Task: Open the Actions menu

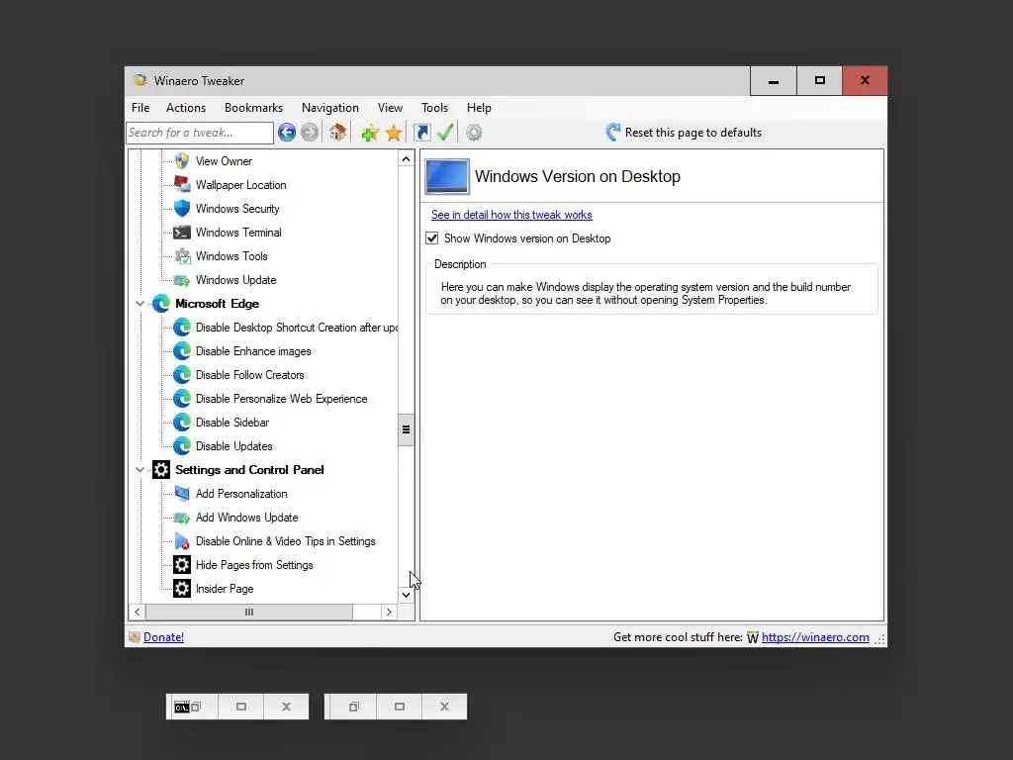Action: (x=186, y=108)
